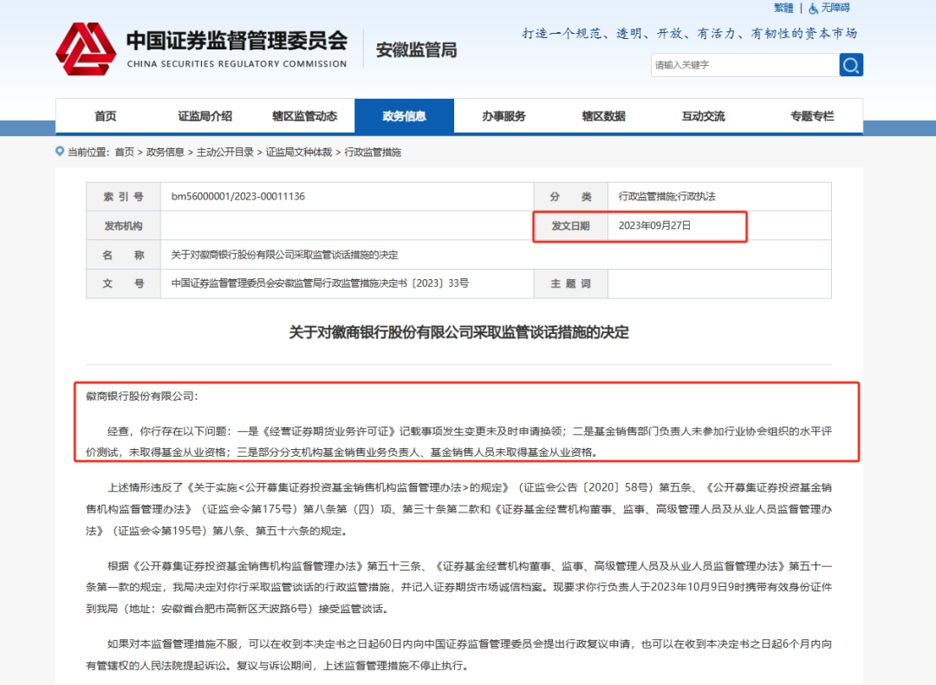Open the 辖区数据 navigation tab
Image resolution: width=936 pixels, height=685 pixels.
tap(603, 116)
